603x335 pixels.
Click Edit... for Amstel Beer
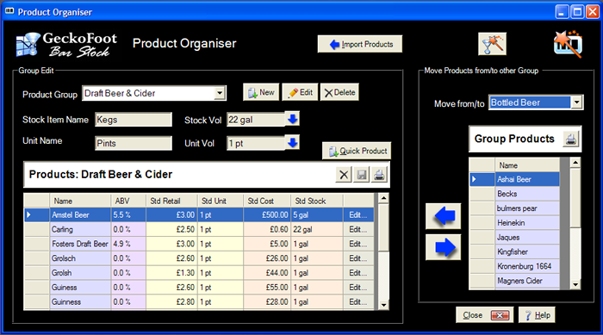[x=358, y=215]
